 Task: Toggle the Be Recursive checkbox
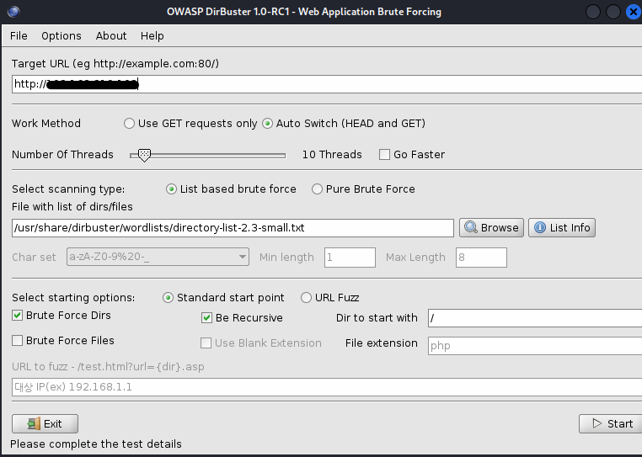[207, 318]
